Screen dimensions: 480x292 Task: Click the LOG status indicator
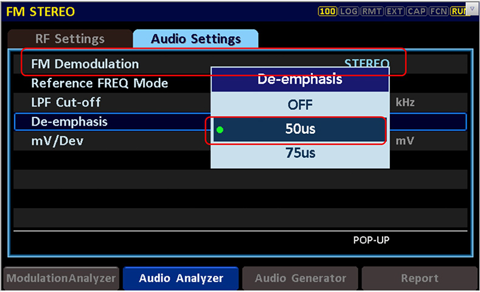(350, 11)
